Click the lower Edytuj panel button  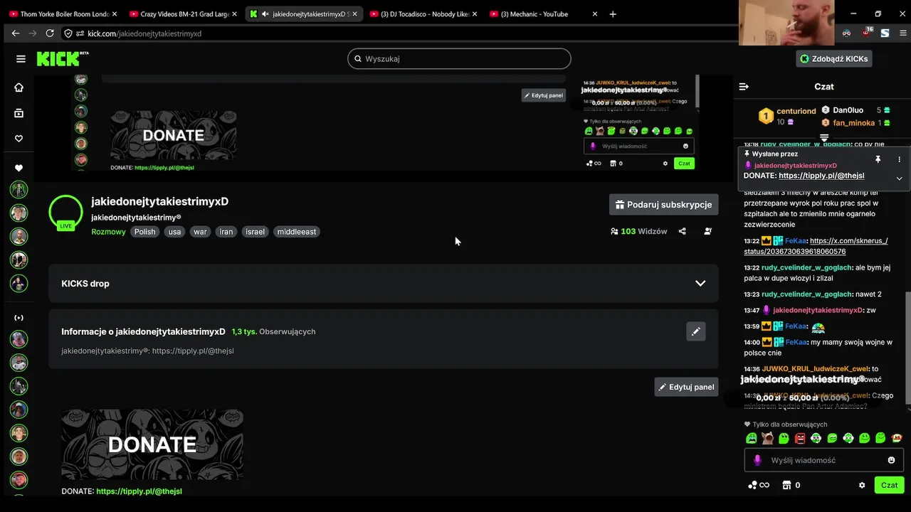686,387
